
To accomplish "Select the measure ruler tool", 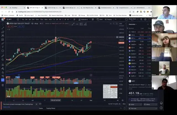I will click(x=3, y=56).
